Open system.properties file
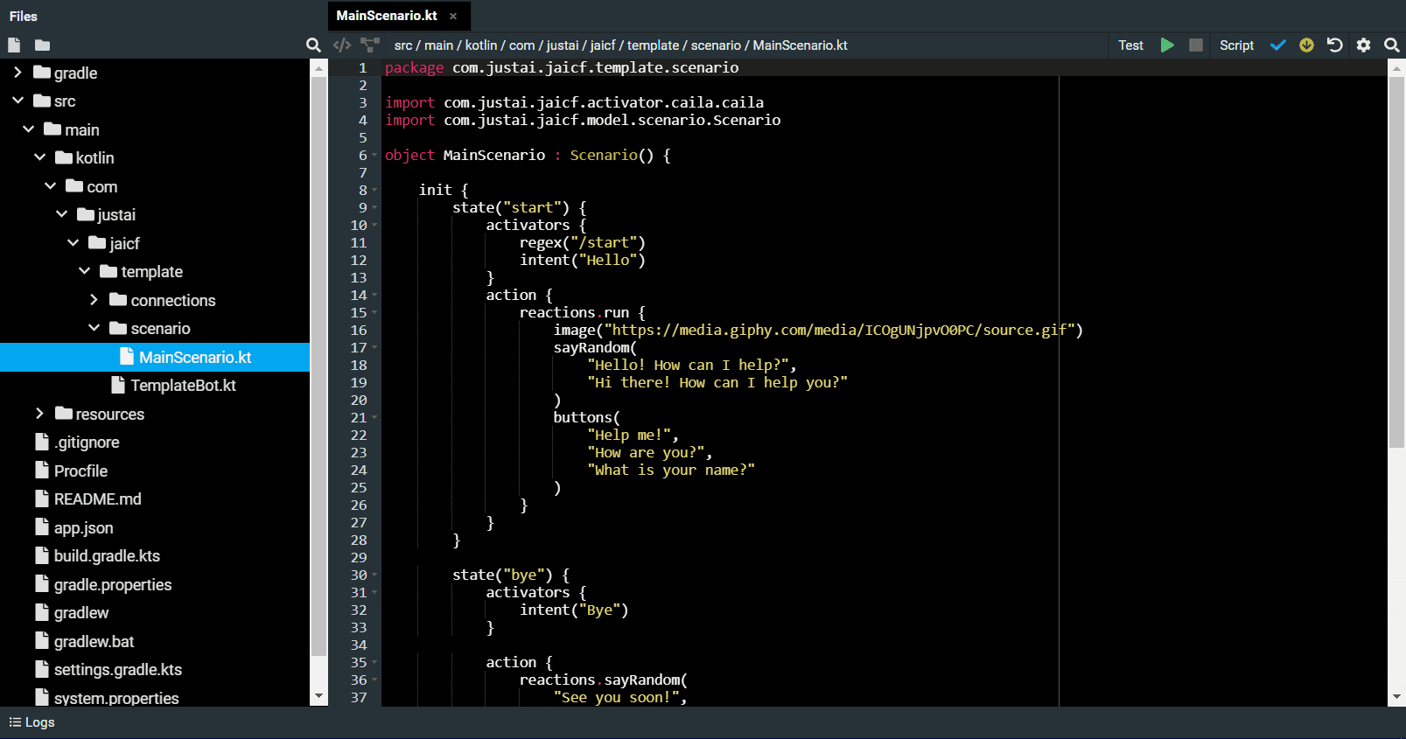The height and width of the screenshot is (739, 1406). point(116,698)
